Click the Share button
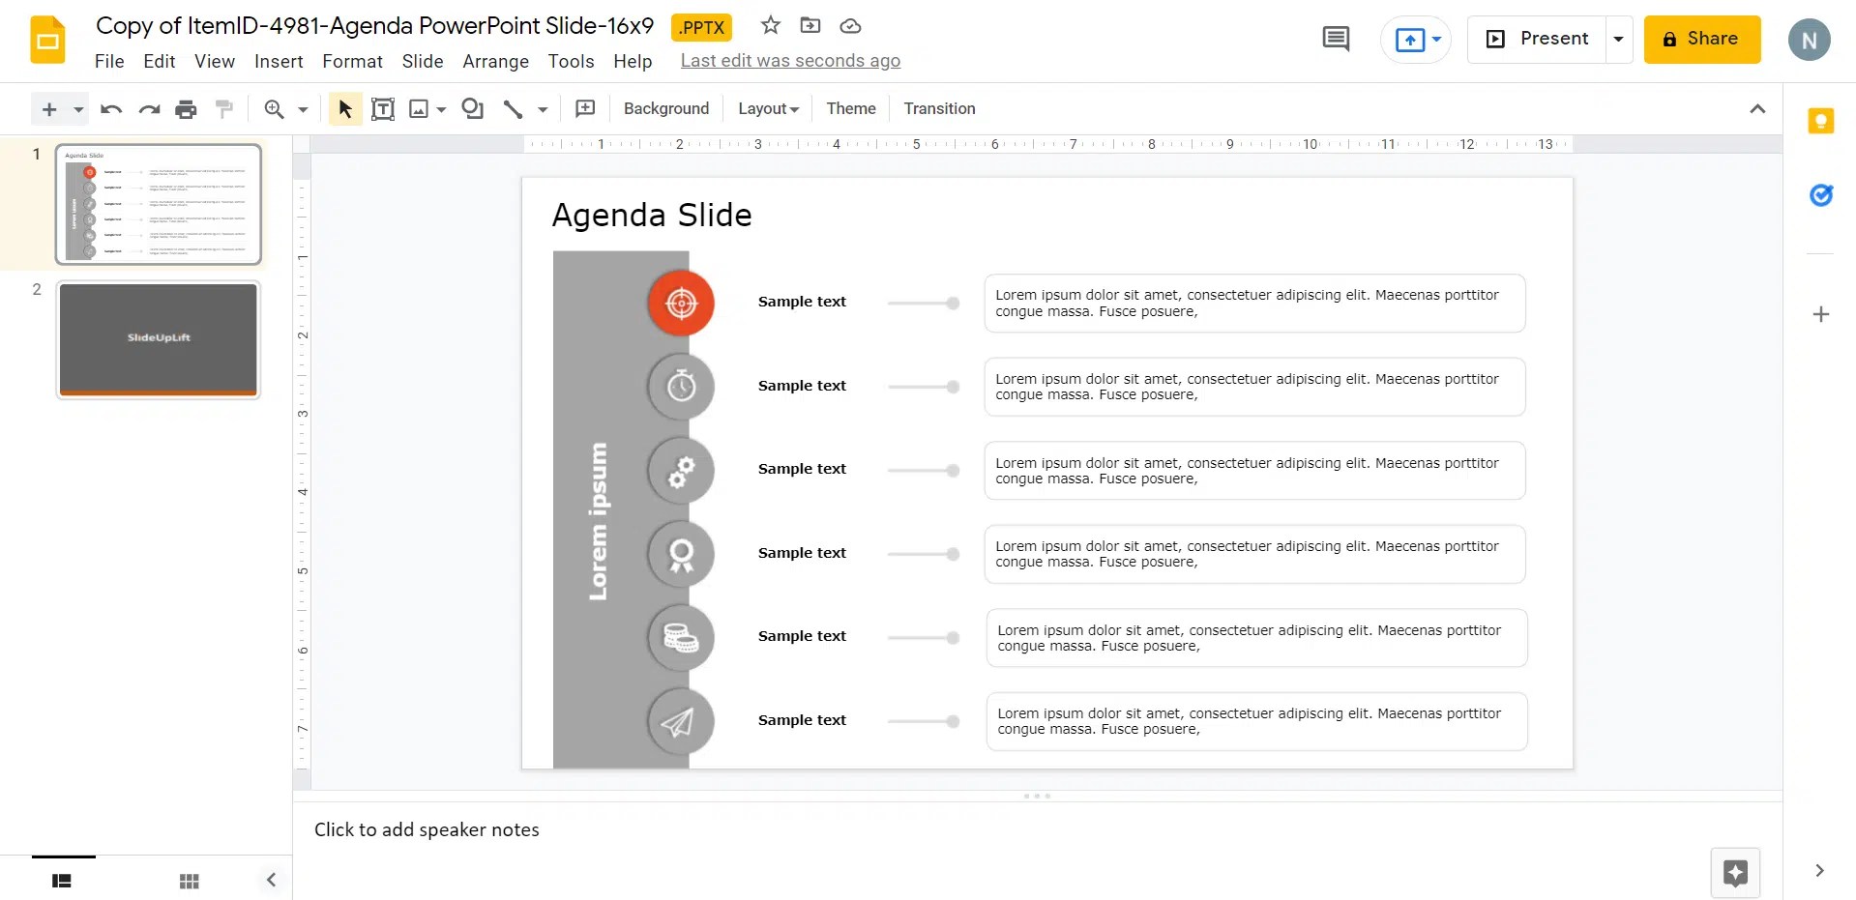This screenshot has height=900, width=1856. pos(1701,39)
